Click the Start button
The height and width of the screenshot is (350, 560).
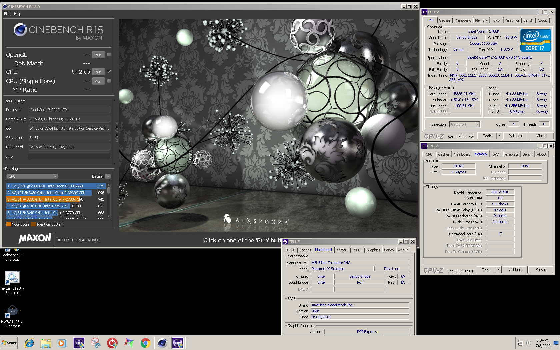(9, 343)
